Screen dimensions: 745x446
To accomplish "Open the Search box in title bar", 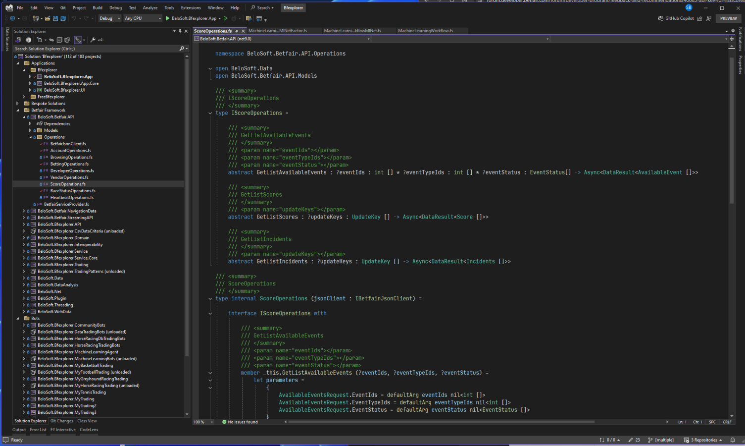I will pyautogui.click(x=262, y=7).
